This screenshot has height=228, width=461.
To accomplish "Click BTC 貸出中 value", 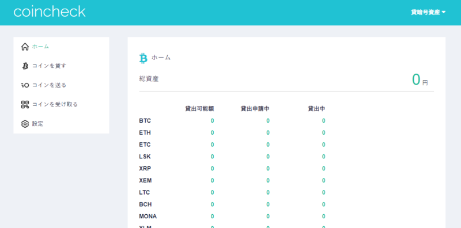I will 323,121.
